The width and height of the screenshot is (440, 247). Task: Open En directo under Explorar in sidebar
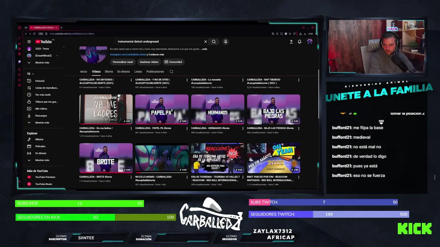[37, 153]
